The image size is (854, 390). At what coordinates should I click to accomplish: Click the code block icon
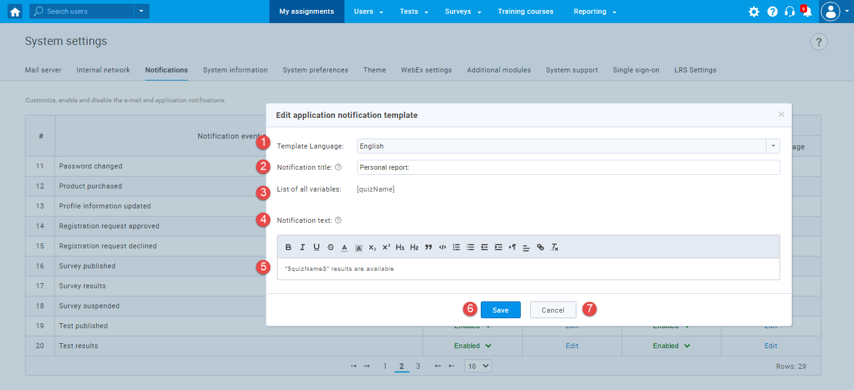pyautogui.click(x=443, y=247)
